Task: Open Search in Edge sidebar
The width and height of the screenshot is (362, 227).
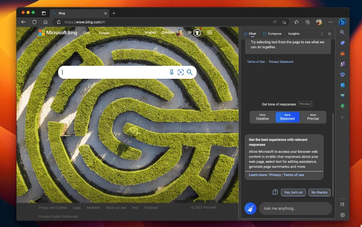Action: pos(342,32)
